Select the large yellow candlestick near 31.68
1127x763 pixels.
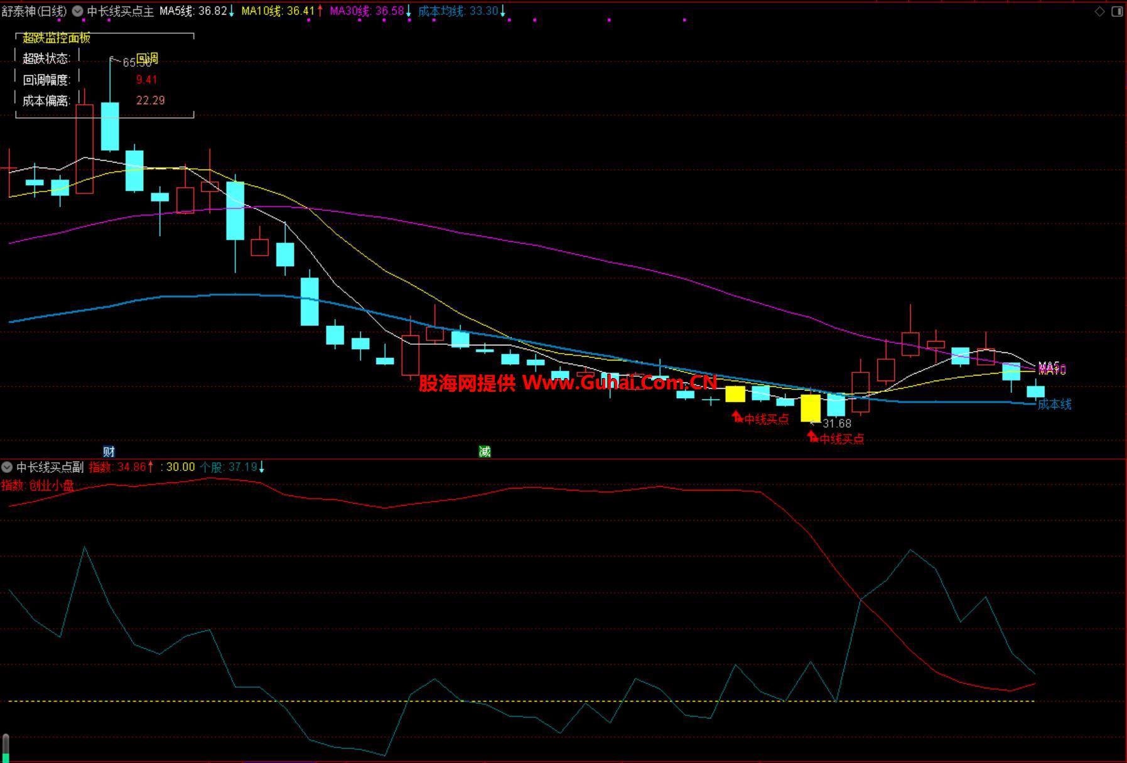[810, 408]
